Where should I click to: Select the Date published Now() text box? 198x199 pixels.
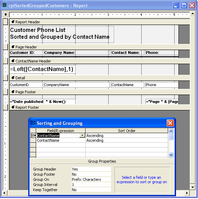tap(43, 102)
